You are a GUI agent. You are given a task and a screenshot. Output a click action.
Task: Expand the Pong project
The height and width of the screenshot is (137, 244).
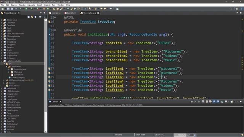tap(2, 113)
